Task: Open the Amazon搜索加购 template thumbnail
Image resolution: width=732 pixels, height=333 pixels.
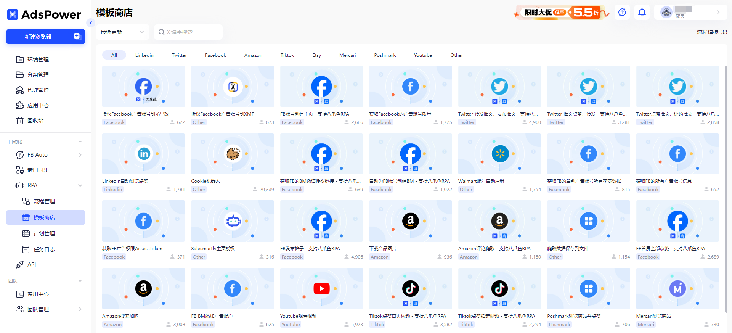Action: pyautogui.click(x=143, y=288)
